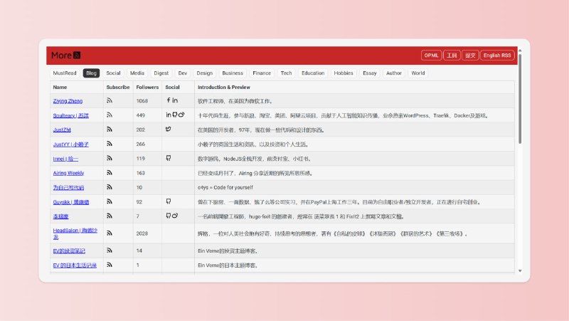Image resolution: width=569 pixels, height=321 pixels.
Task: Subscribe via Airing Weekly RSS icon
Action: click(110, 173)
